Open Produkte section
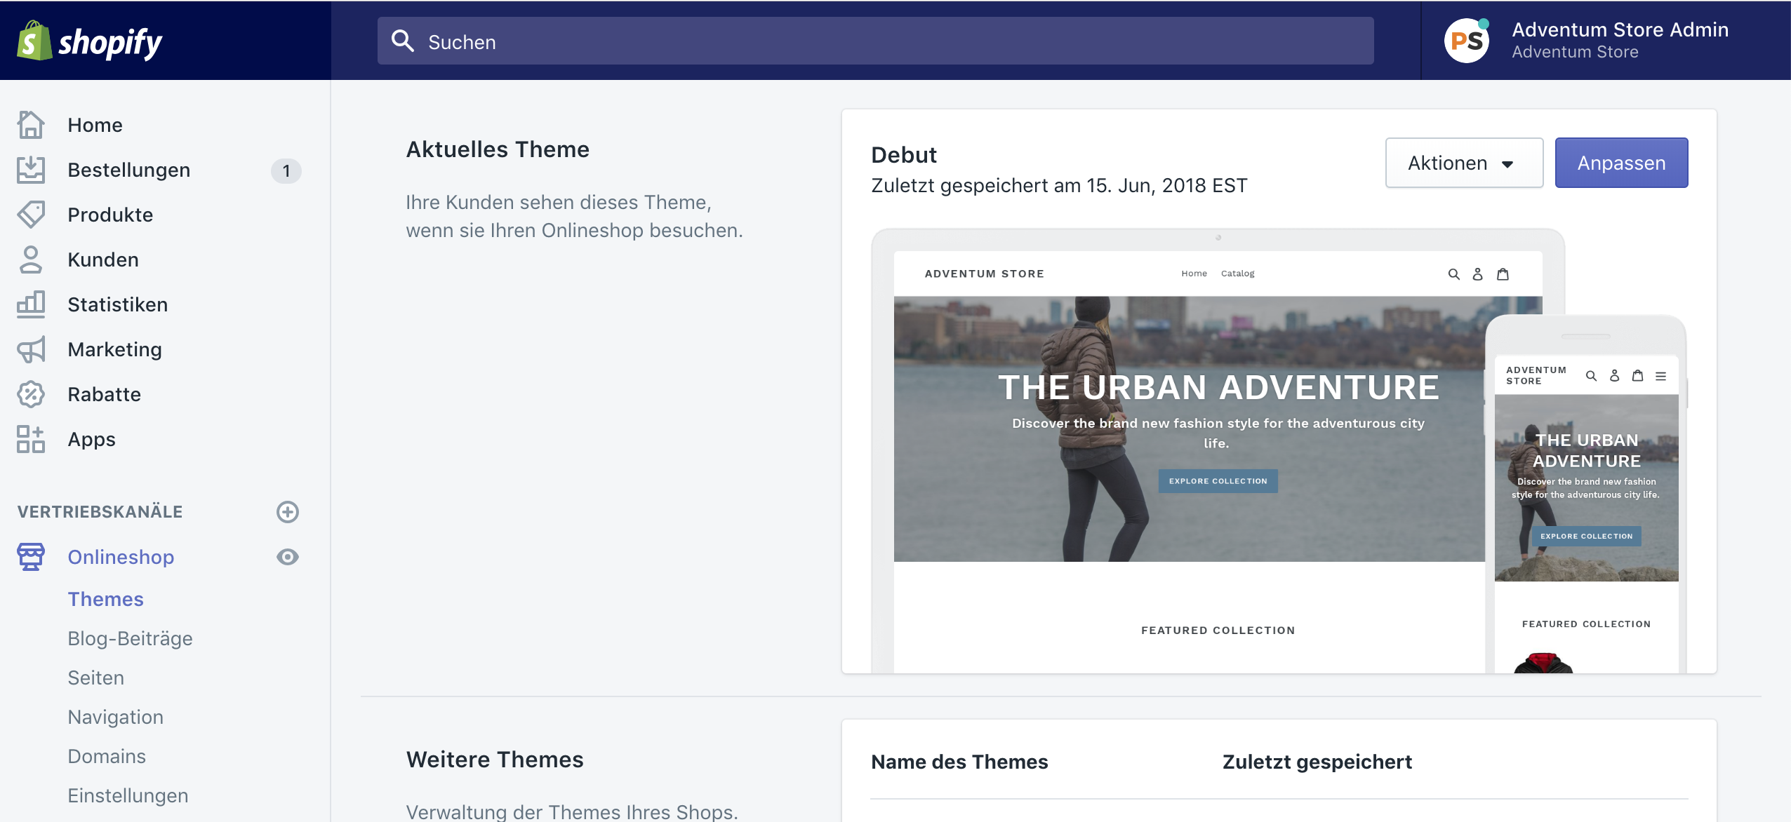The height and width of the screenshot is (822, 1791). click(110, 215)
